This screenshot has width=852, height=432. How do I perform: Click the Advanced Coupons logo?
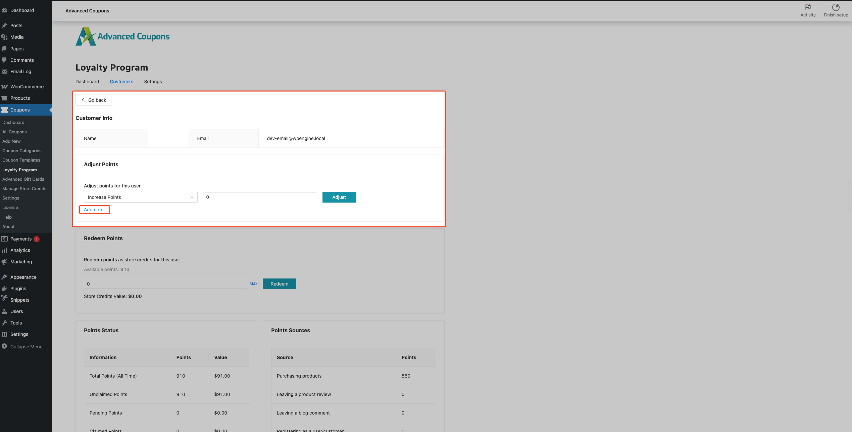pyautogui.click(x=122, y=36)
